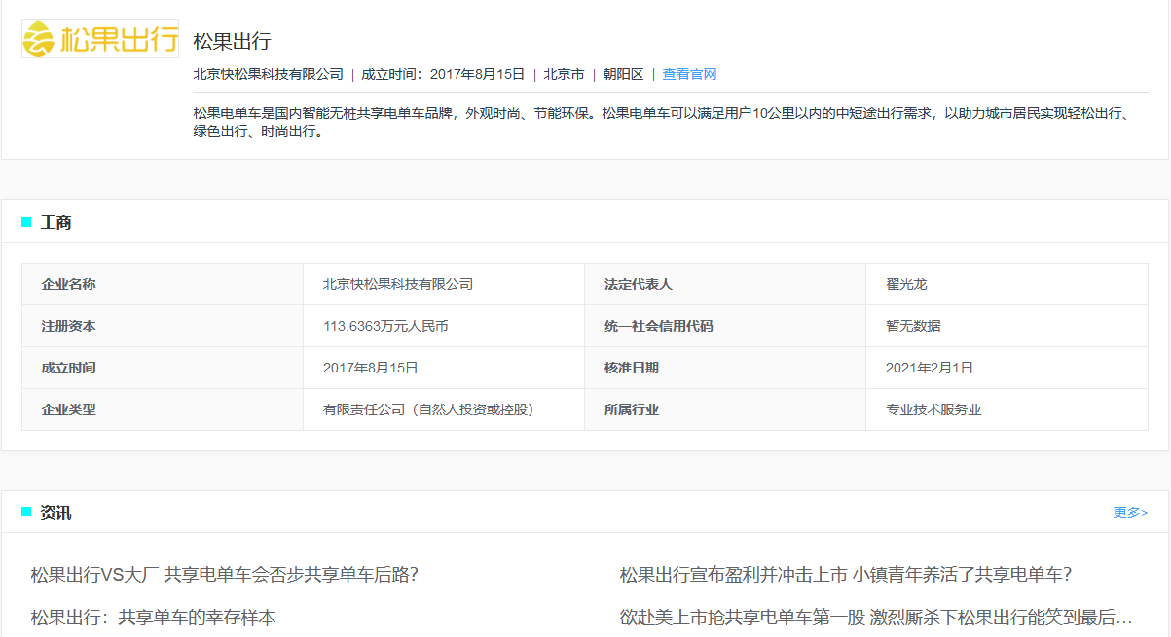
Task: Click the 核准日期 value 2021年2月1日
Action: 929,368
